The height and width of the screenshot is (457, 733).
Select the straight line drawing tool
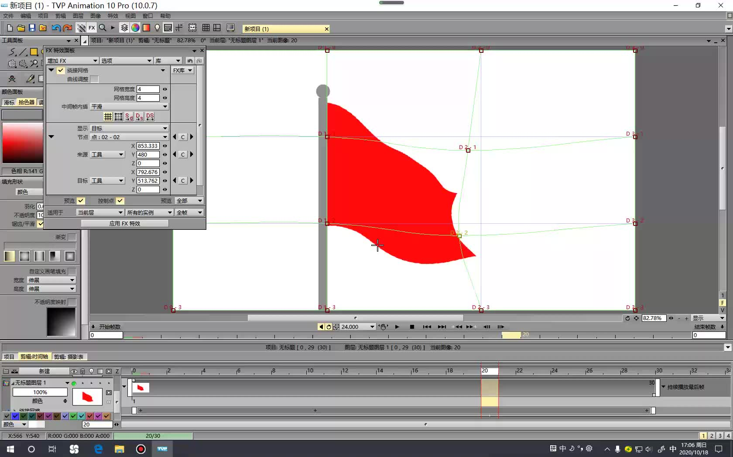click(23, 52)
